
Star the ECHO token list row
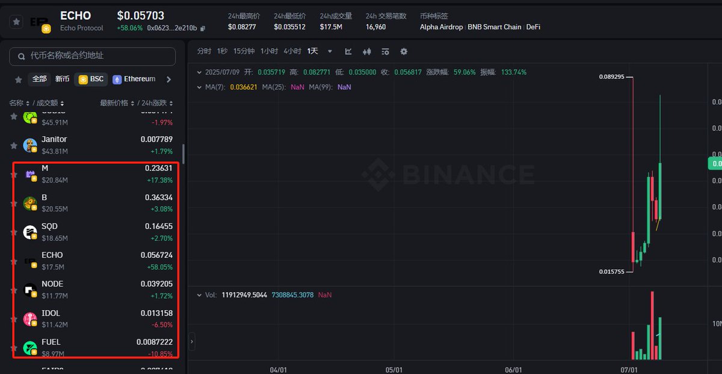(x=13, y=261)
